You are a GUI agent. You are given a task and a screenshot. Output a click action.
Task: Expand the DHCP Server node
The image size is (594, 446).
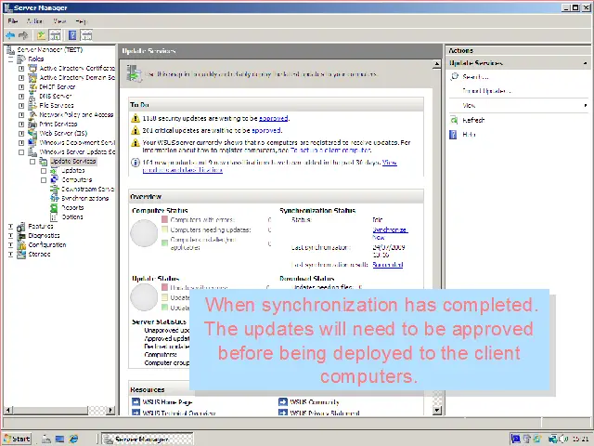(21, 86)
